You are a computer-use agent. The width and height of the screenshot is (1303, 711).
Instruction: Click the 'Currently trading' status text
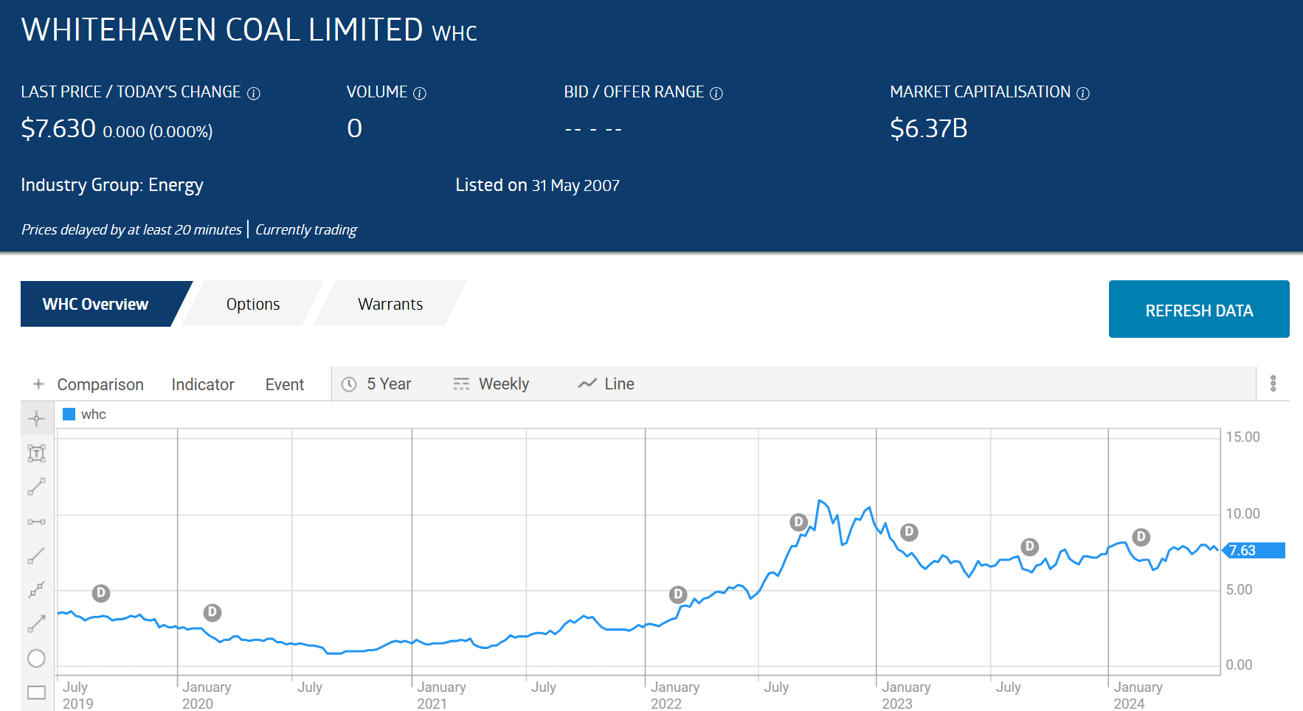tap(306, 229)
